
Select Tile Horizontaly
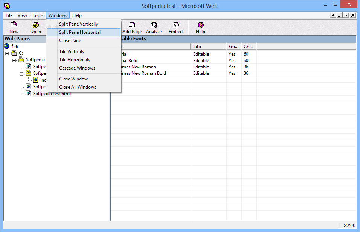pyautogui.click(x=84, y=60)
